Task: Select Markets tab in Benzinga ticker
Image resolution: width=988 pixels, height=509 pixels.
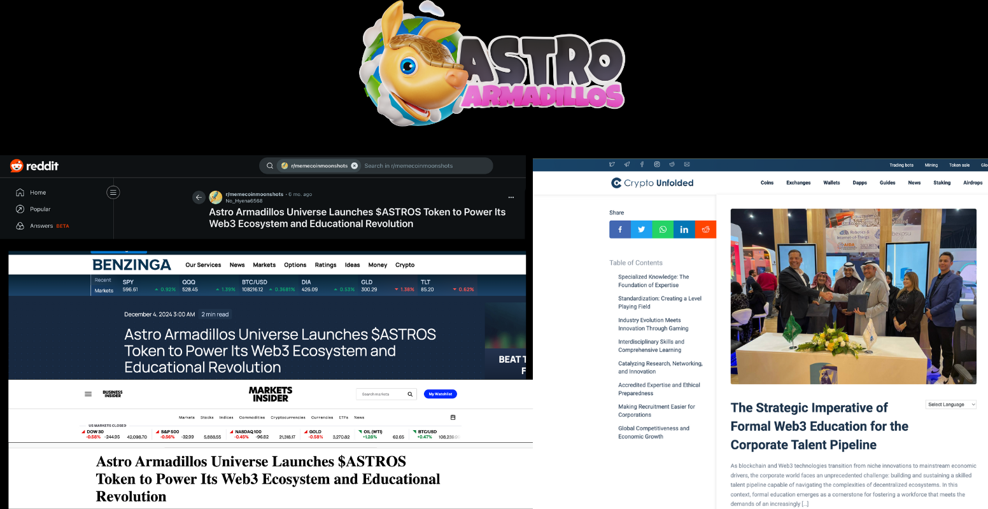Action: 104,291
